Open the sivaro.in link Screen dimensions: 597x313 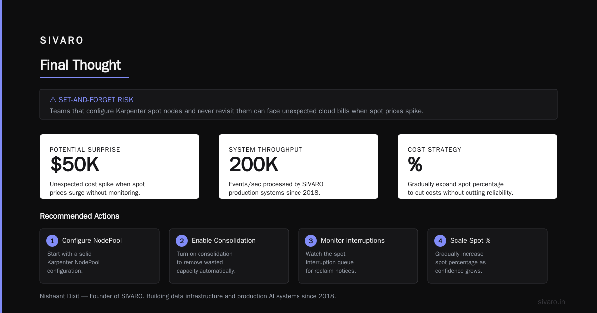(551, 302)
